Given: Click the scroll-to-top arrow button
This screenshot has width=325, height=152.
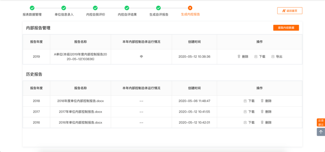Looking at the screenshot, I should click(x=320, y=132).
